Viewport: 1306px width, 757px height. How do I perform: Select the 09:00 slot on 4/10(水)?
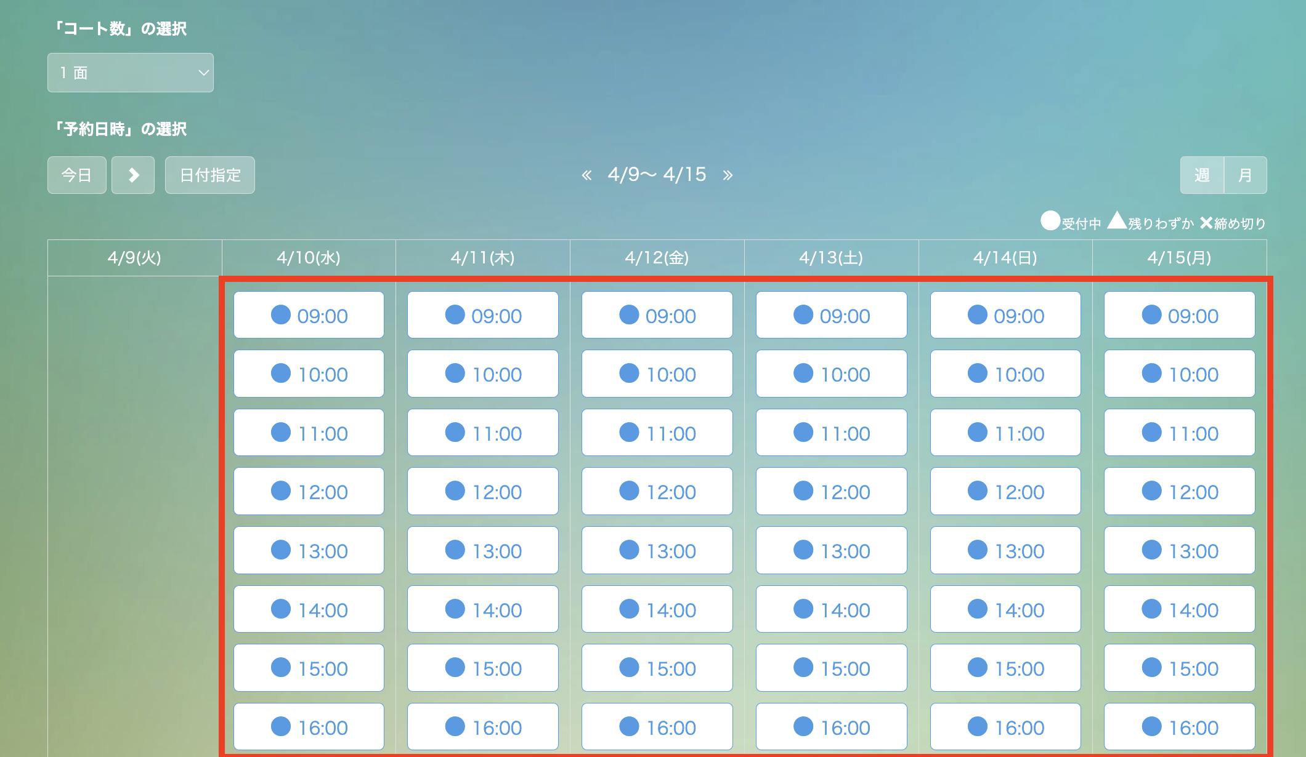click(309, 315)
